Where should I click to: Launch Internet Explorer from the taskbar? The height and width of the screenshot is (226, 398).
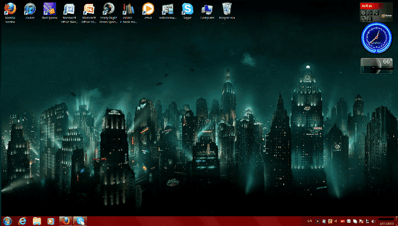(22, 221)
